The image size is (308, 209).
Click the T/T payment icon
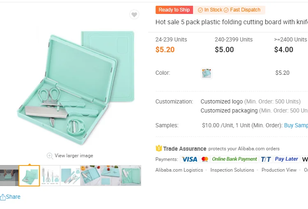[266, 159]
